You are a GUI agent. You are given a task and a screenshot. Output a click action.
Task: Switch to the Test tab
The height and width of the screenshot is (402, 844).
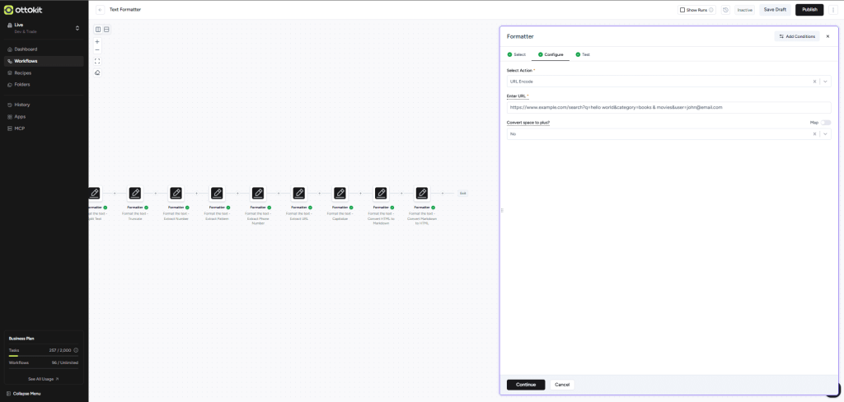point(585,54)
